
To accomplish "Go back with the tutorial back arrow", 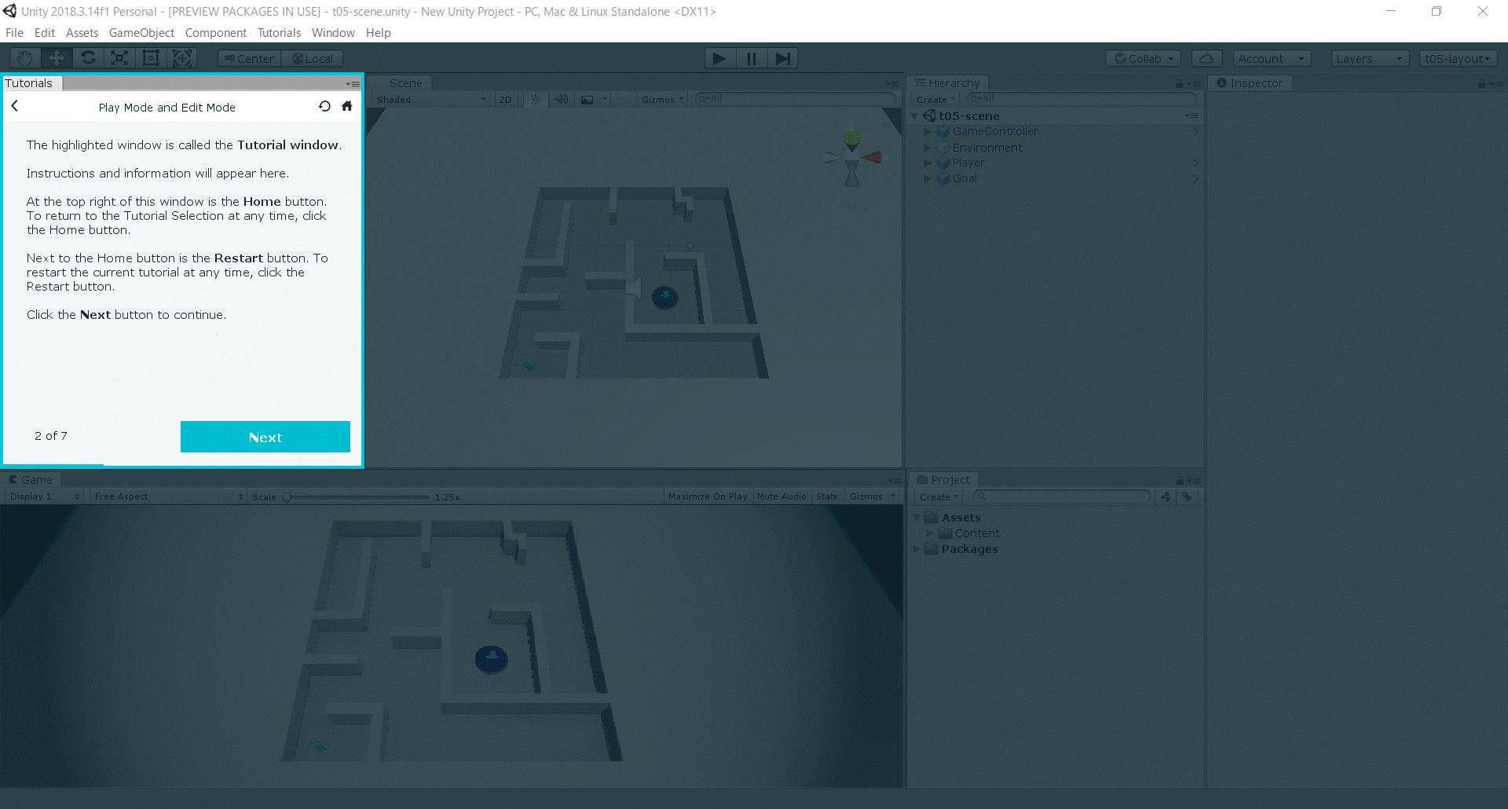I will pos(15,106).
